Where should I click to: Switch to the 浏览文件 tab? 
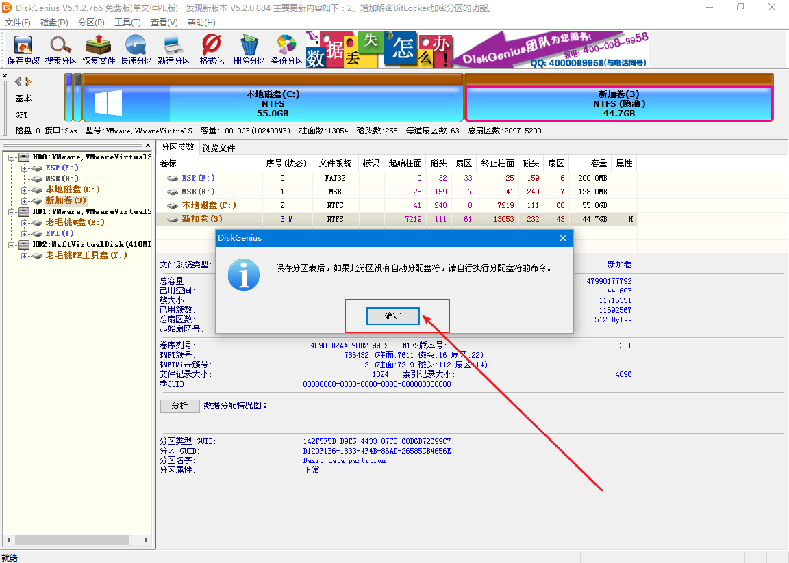click(219, 148)
